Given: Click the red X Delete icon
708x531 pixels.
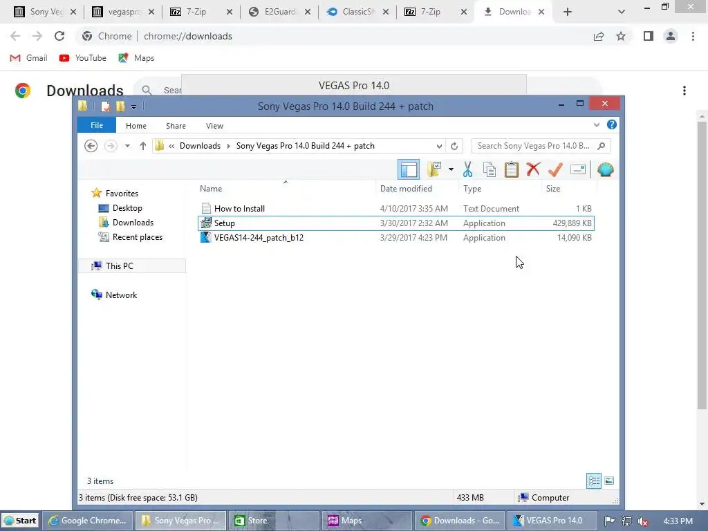Looking at the screenshot, I should click(x=533, y=170).
